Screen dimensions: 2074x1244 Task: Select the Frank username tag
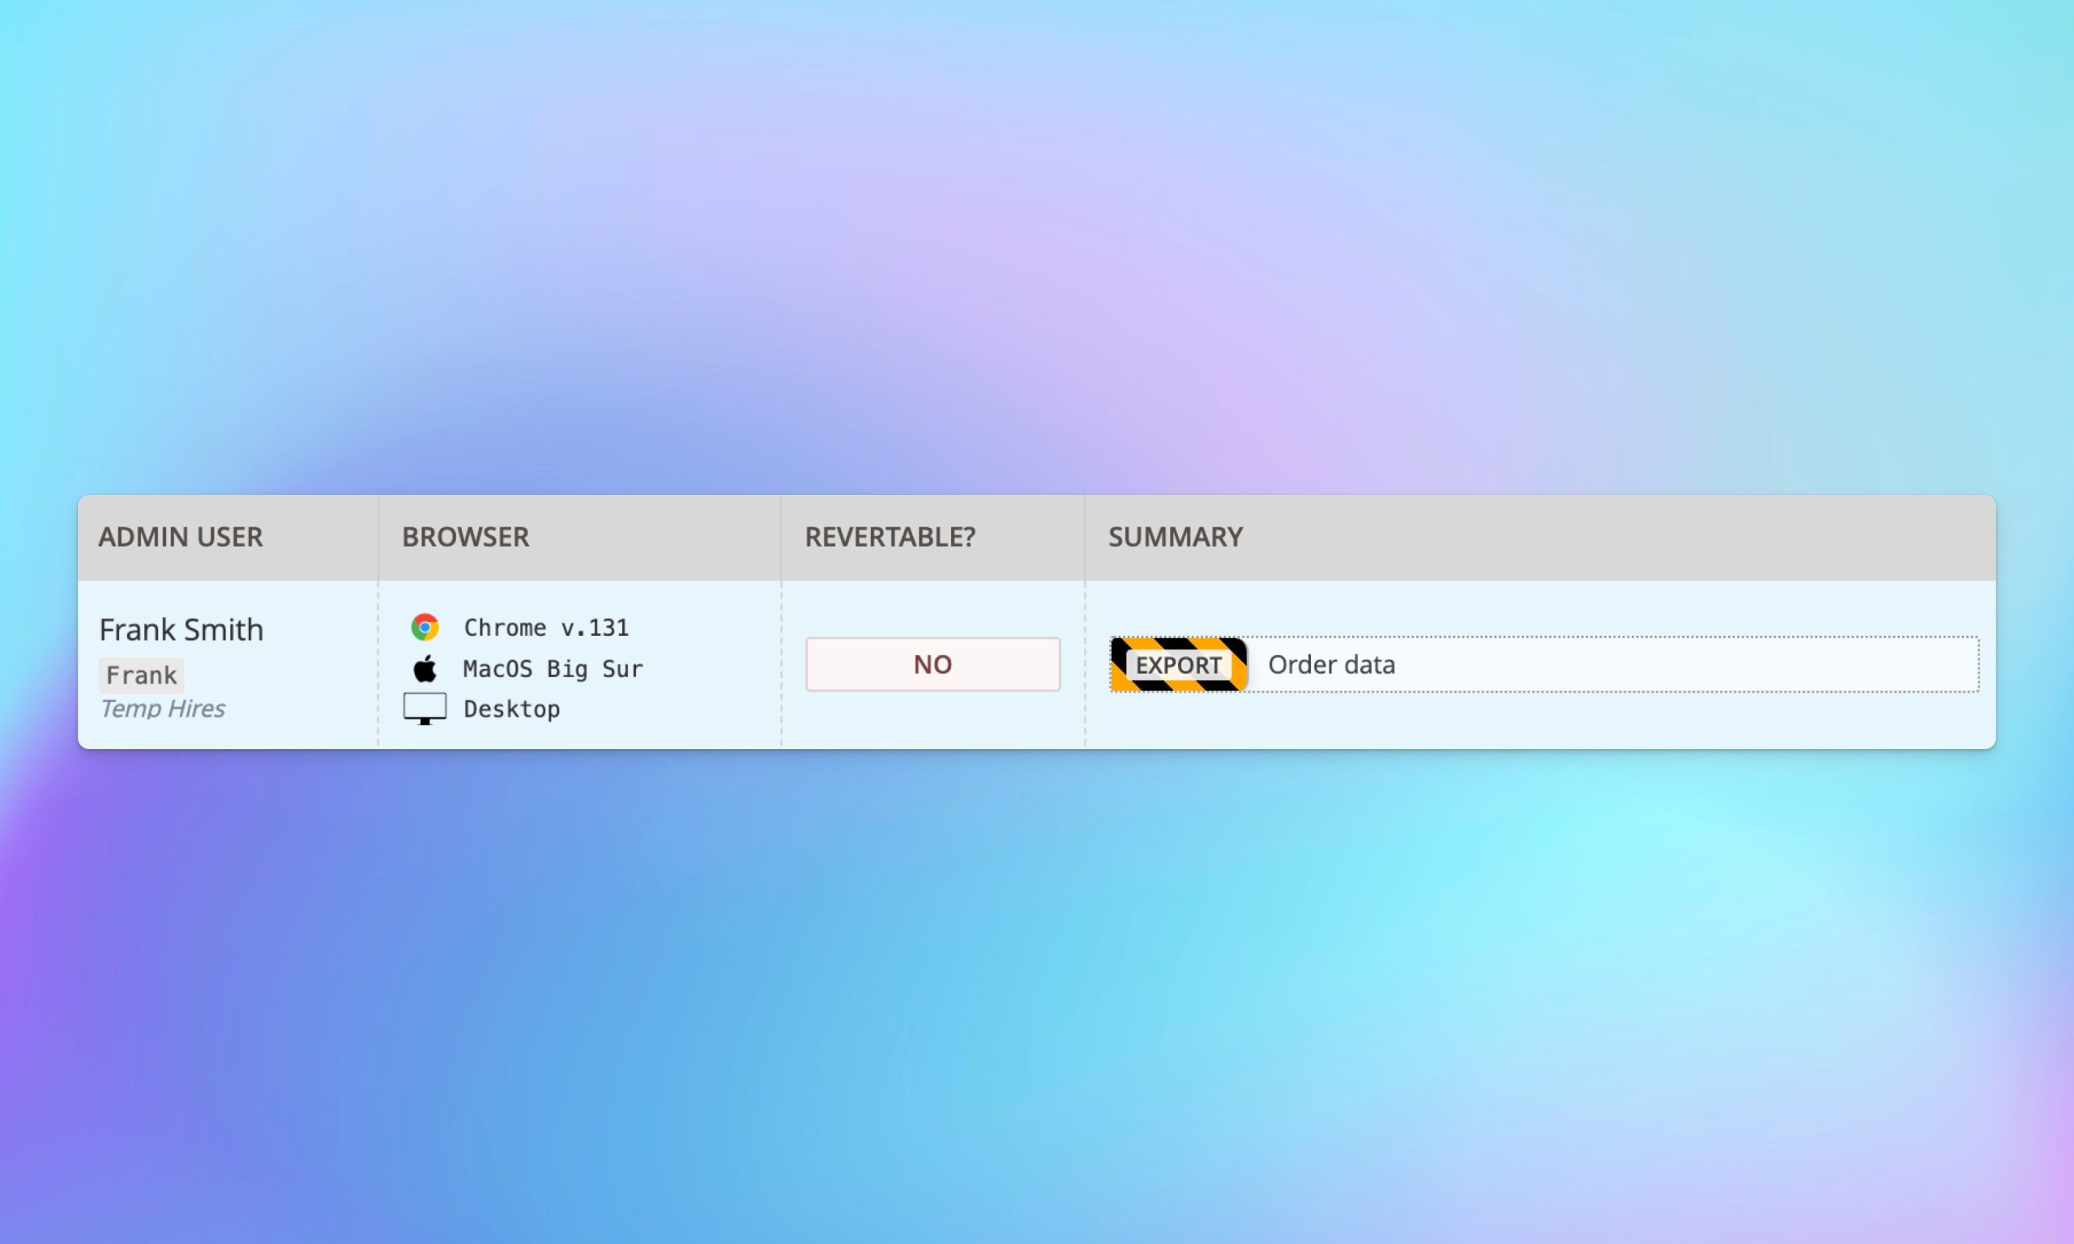pyautogui.click(x=142, y=675)
